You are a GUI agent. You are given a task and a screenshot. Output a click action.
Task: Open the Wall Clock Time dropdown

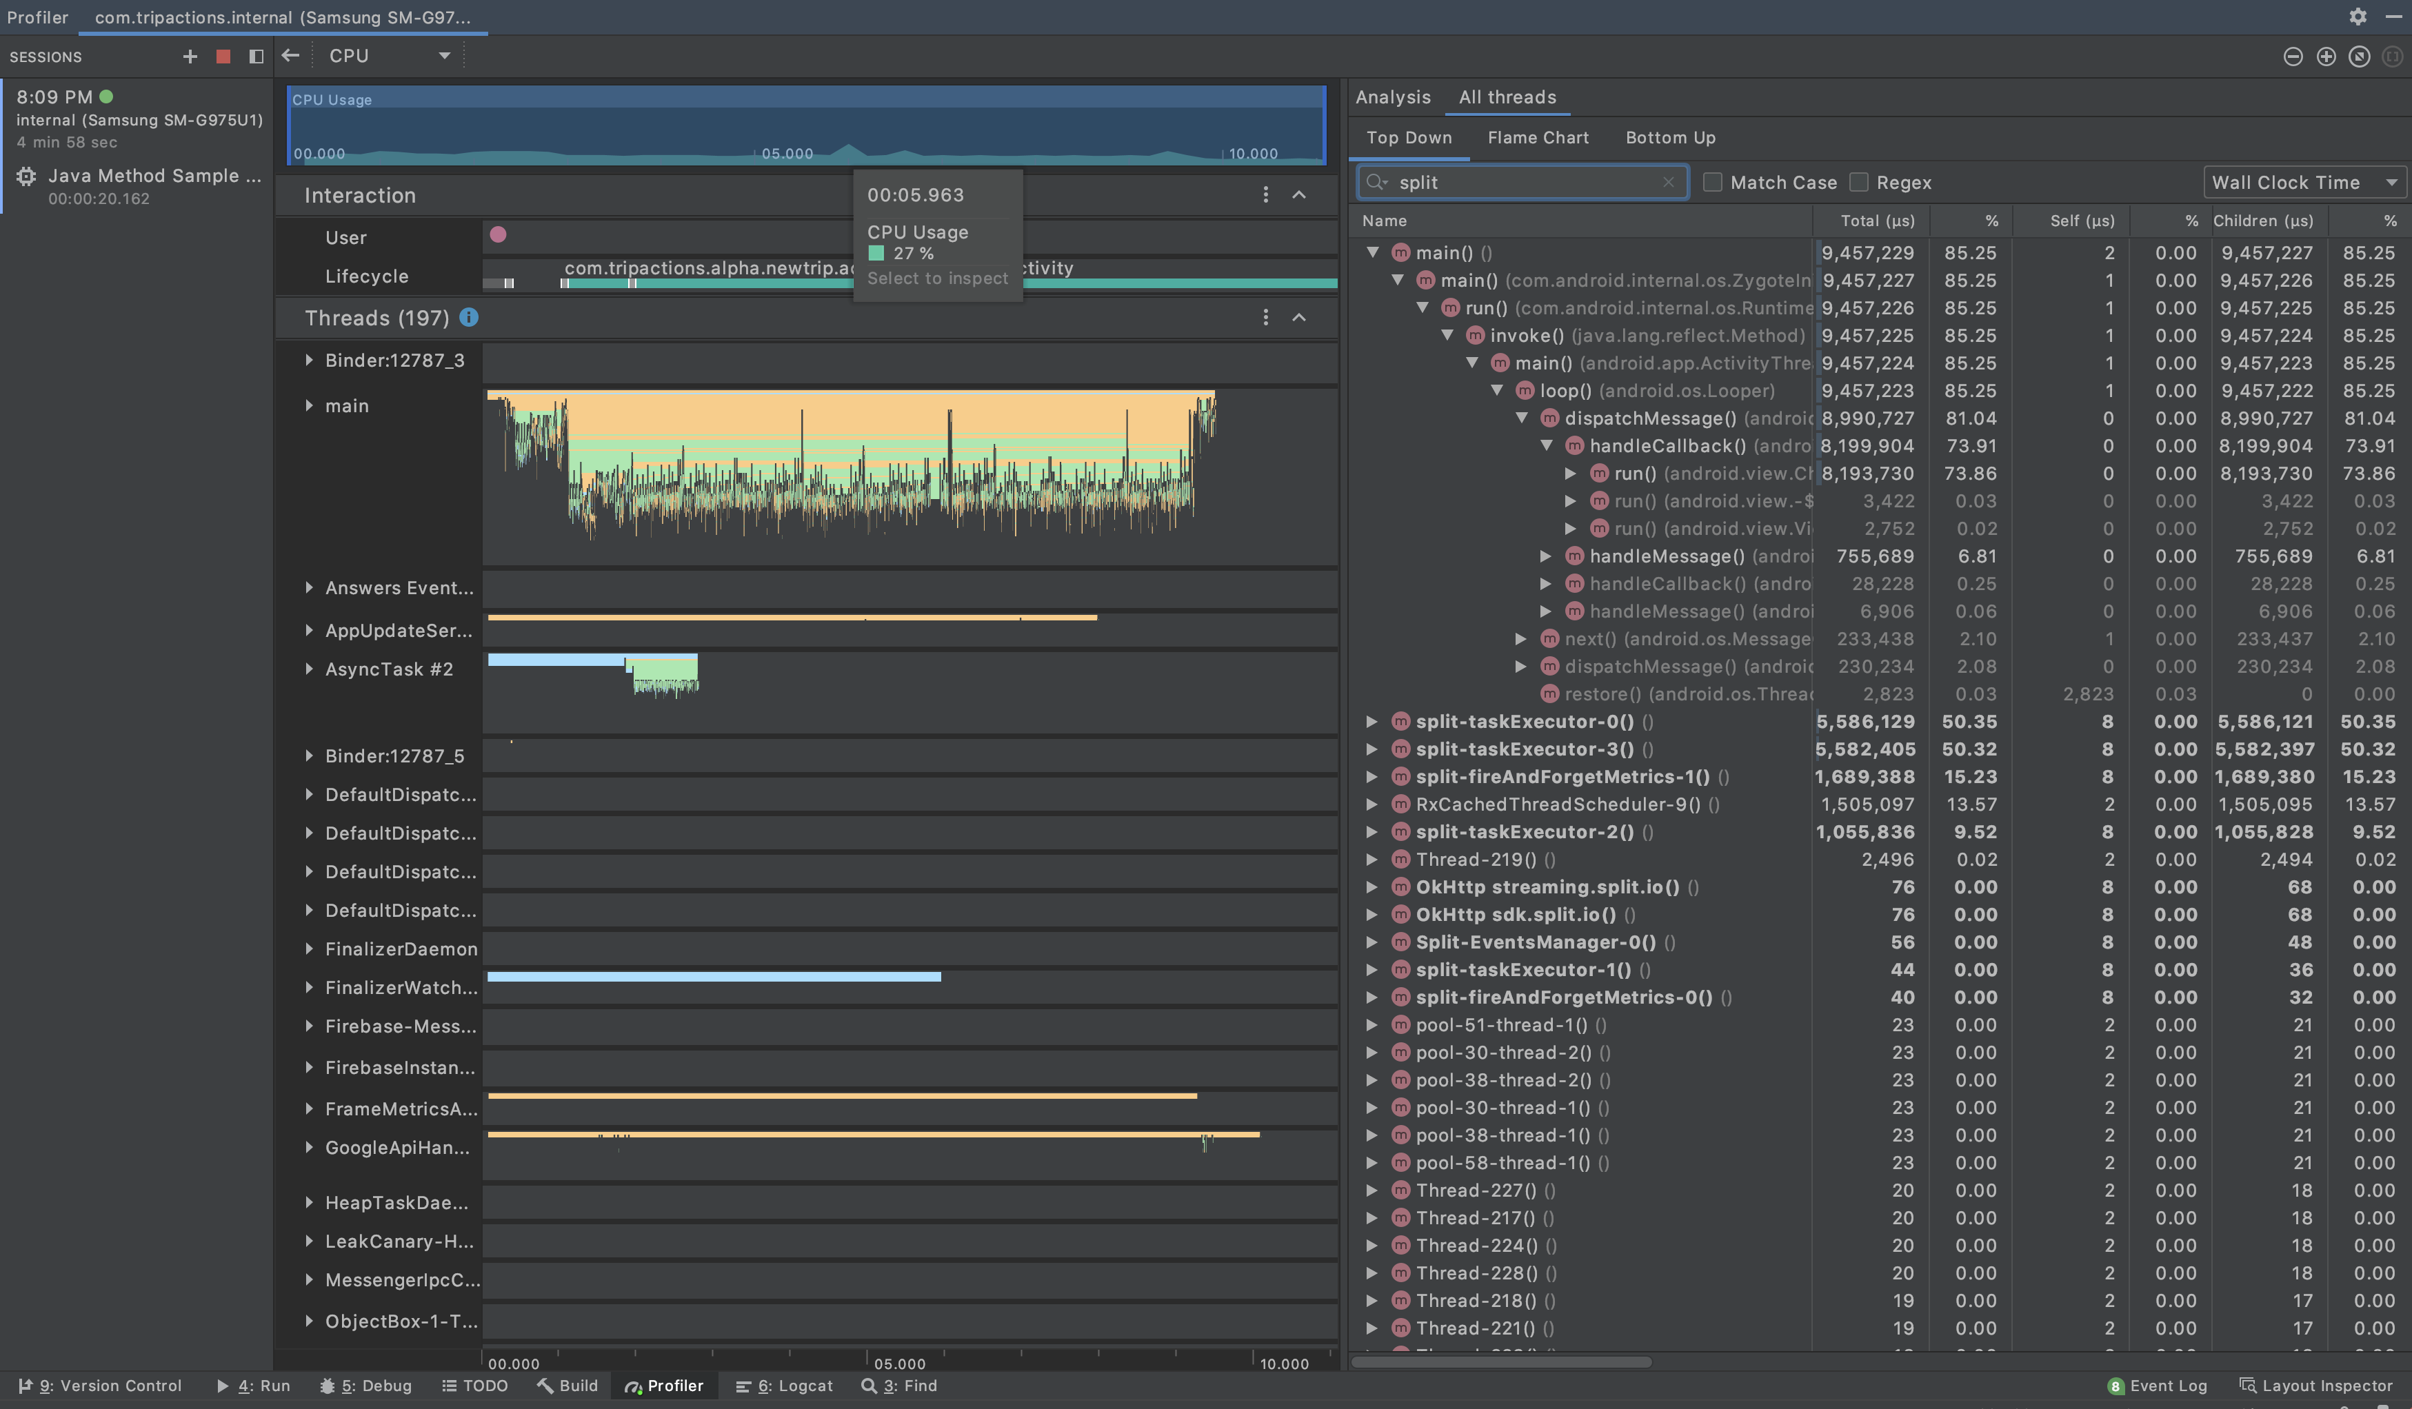tap(2304, 182)
